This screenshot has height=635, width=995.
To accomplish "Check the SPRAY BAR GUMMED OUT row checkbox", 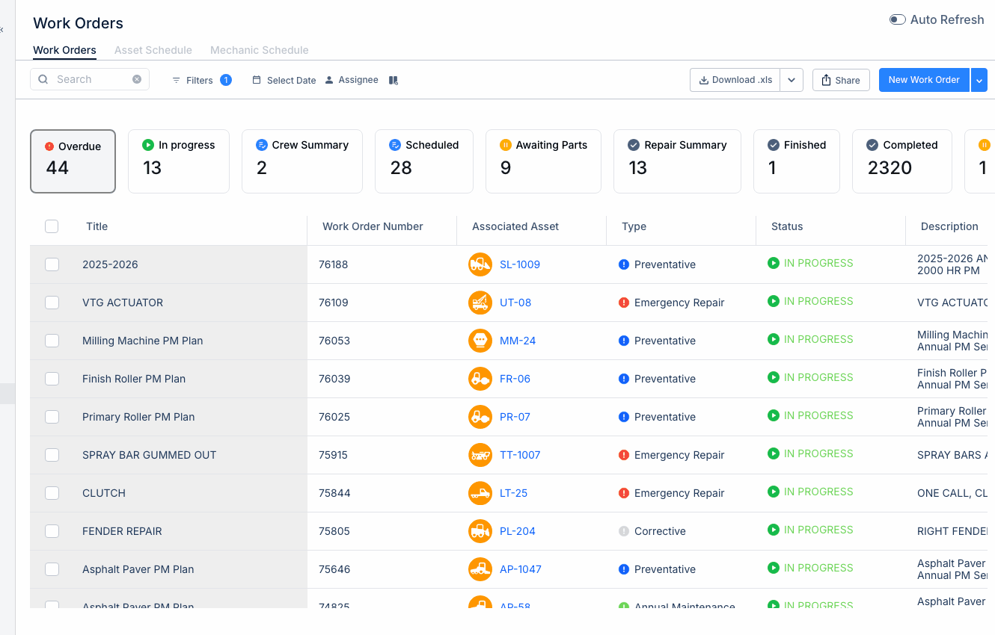I will click(52, 455).
